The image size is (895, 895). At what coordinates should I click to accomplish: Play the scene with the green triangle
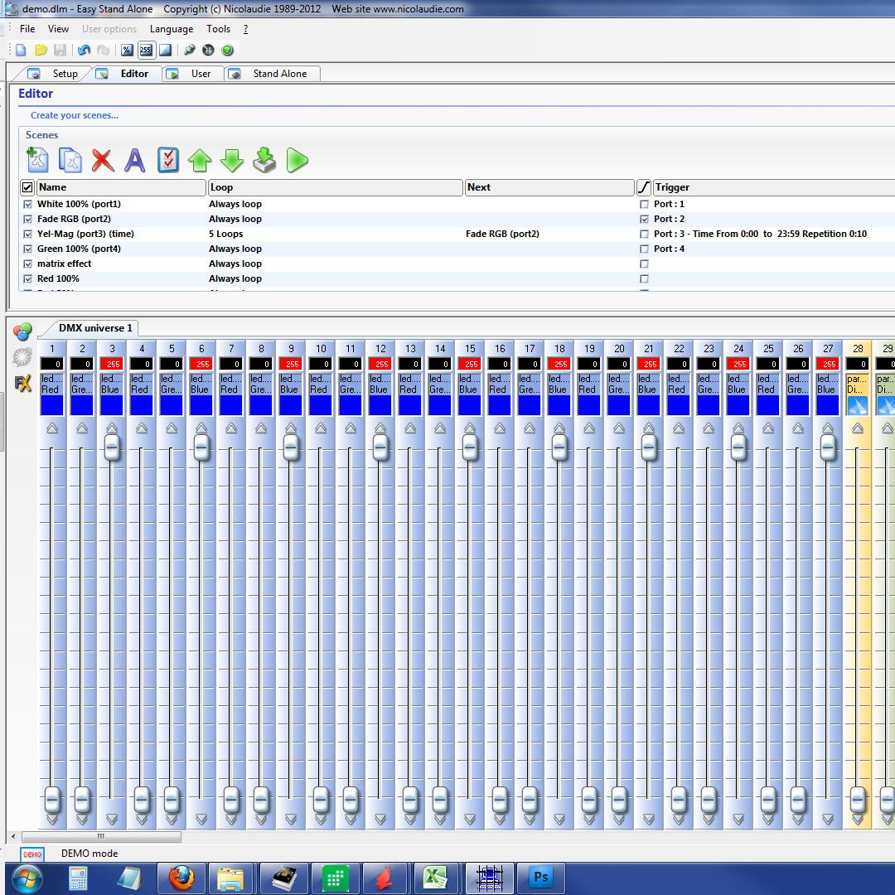(297, 159)
